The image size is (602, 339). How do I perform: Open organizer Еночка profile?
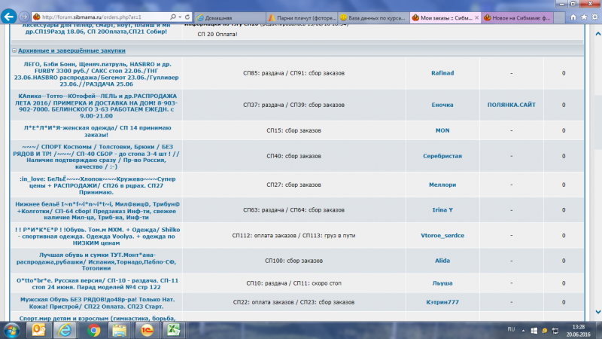tap(442, 105)
